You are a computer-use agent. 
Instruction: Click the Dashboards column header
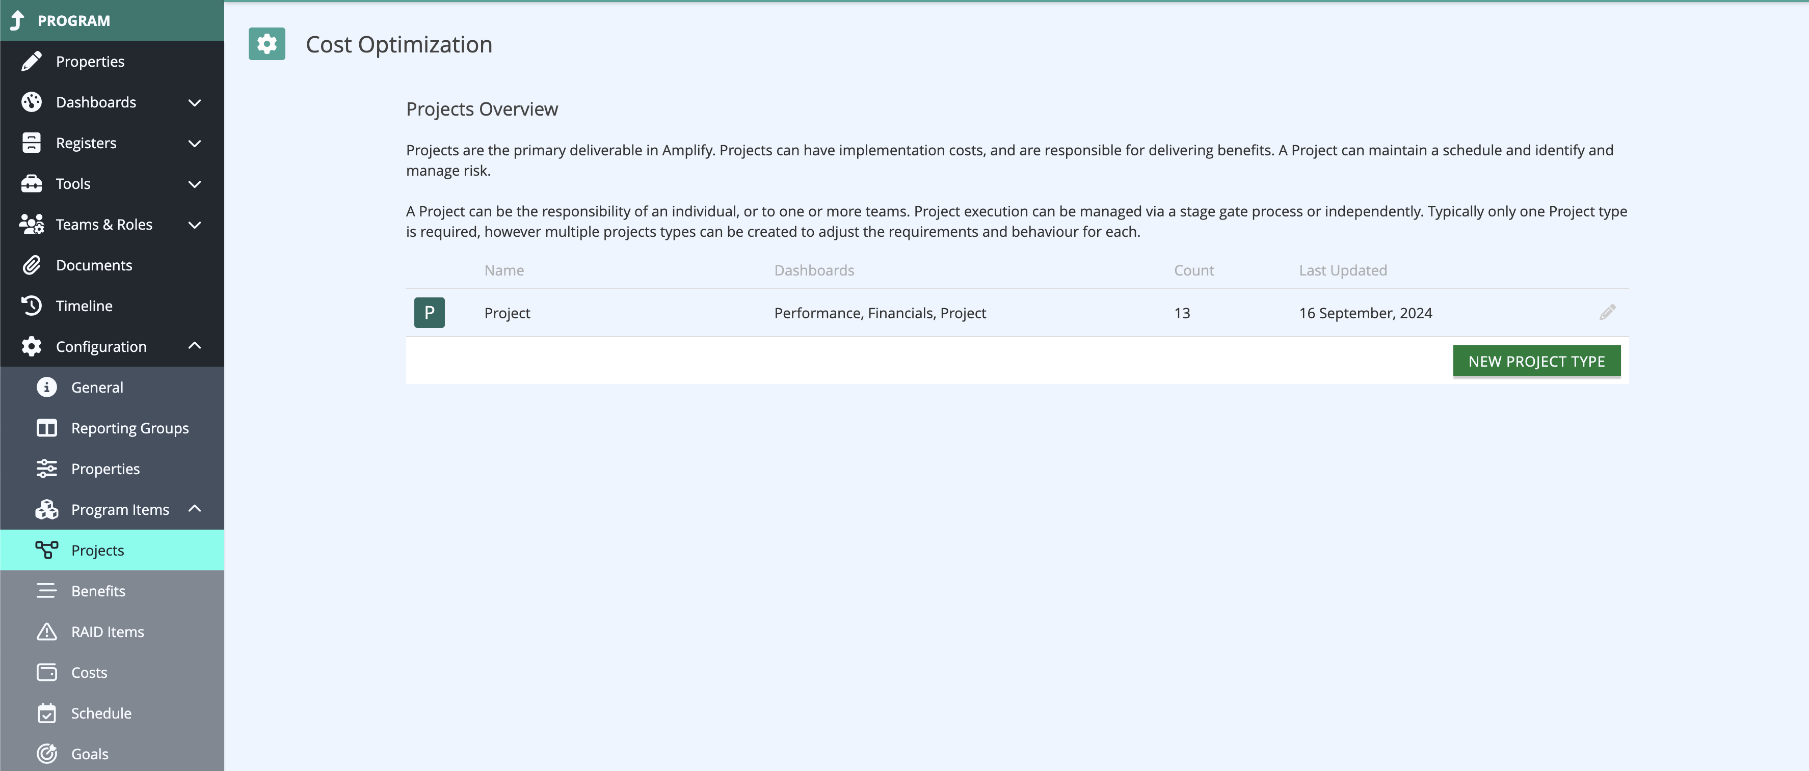(814, 270)
